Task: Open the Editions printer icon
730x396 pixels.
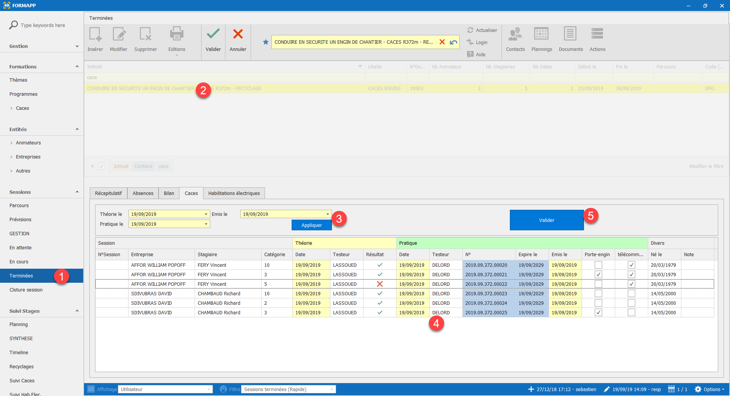Action: [x=177, y=34]
